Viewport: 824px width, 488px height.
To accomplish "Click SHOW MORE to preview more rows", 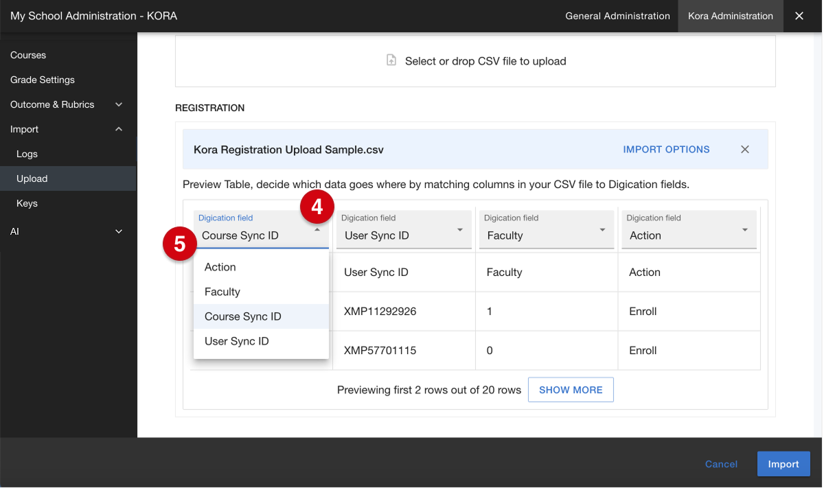I will pos(571,390).
